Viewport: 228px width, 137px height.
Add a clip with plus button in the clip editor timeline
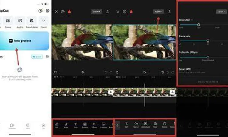(172, 92)
